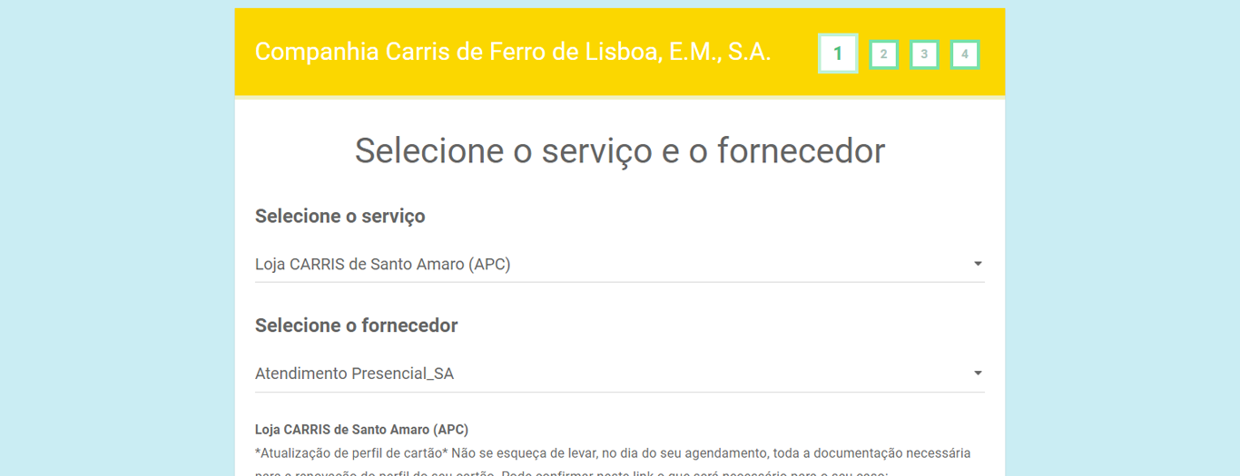Image resolution: width=1240 pixels, height=476 pixels.
Task: Jump to step 2 indicator
Action: tap(883, 54)
